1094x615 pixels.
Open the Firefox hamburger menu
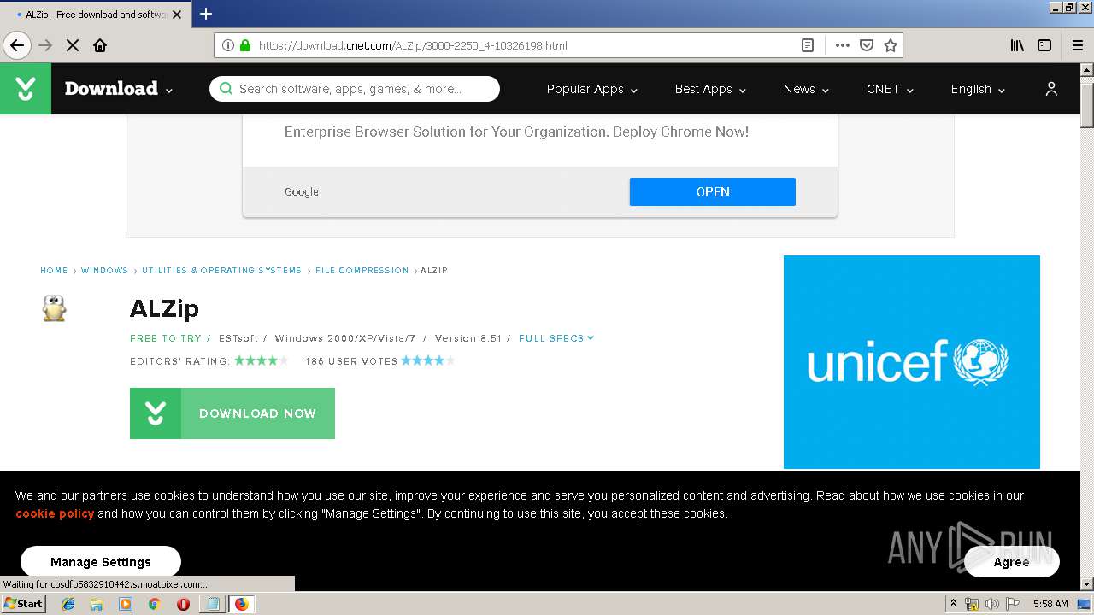(x=1078, y=45)
